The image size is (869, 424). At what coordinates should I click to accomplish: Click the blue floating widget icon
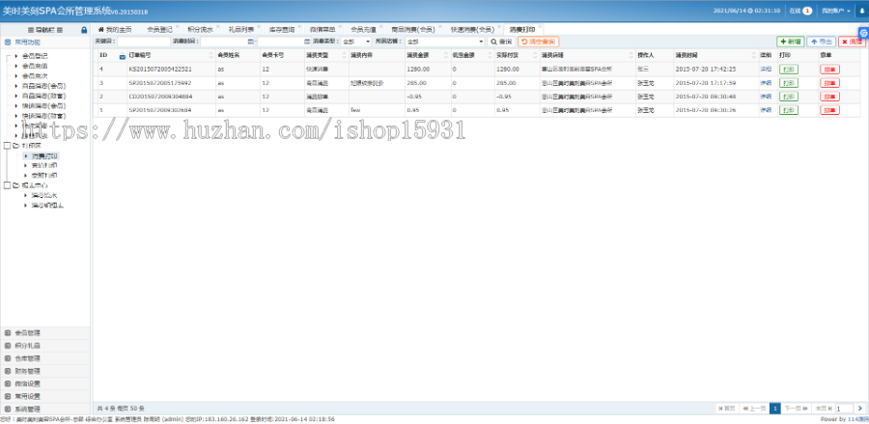click(x=863, y=33)
